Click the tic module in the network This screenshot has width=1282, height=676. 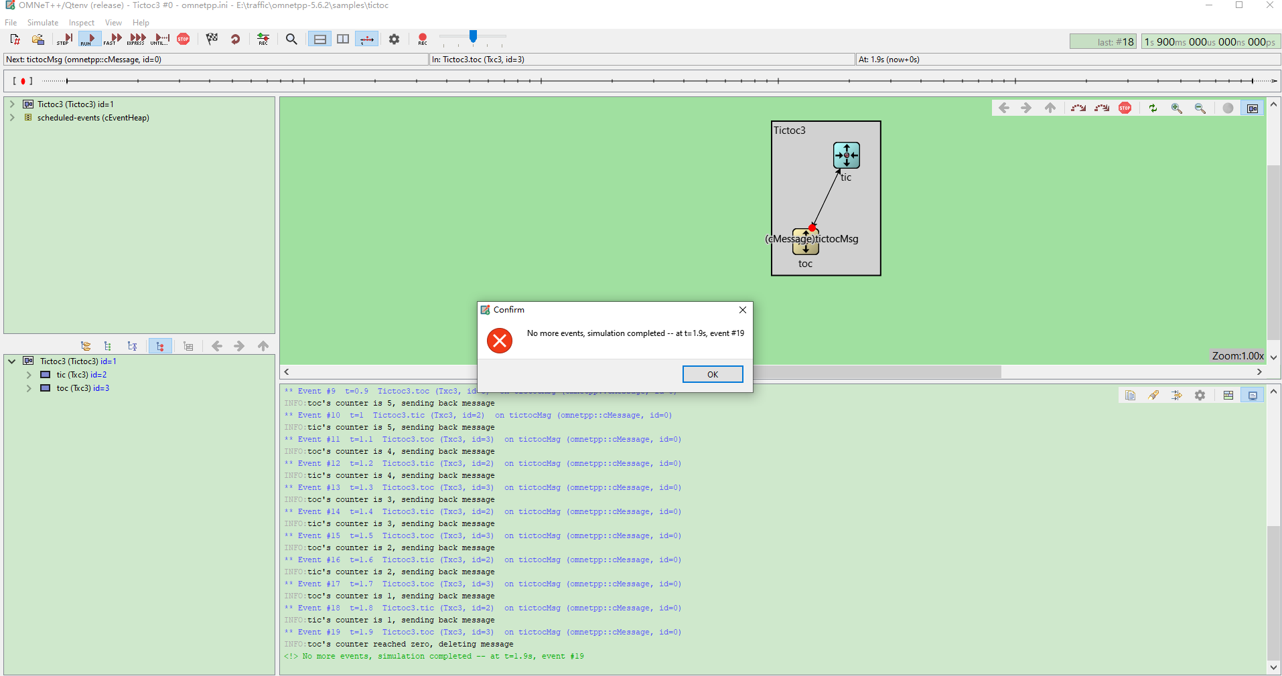(847, 155)
